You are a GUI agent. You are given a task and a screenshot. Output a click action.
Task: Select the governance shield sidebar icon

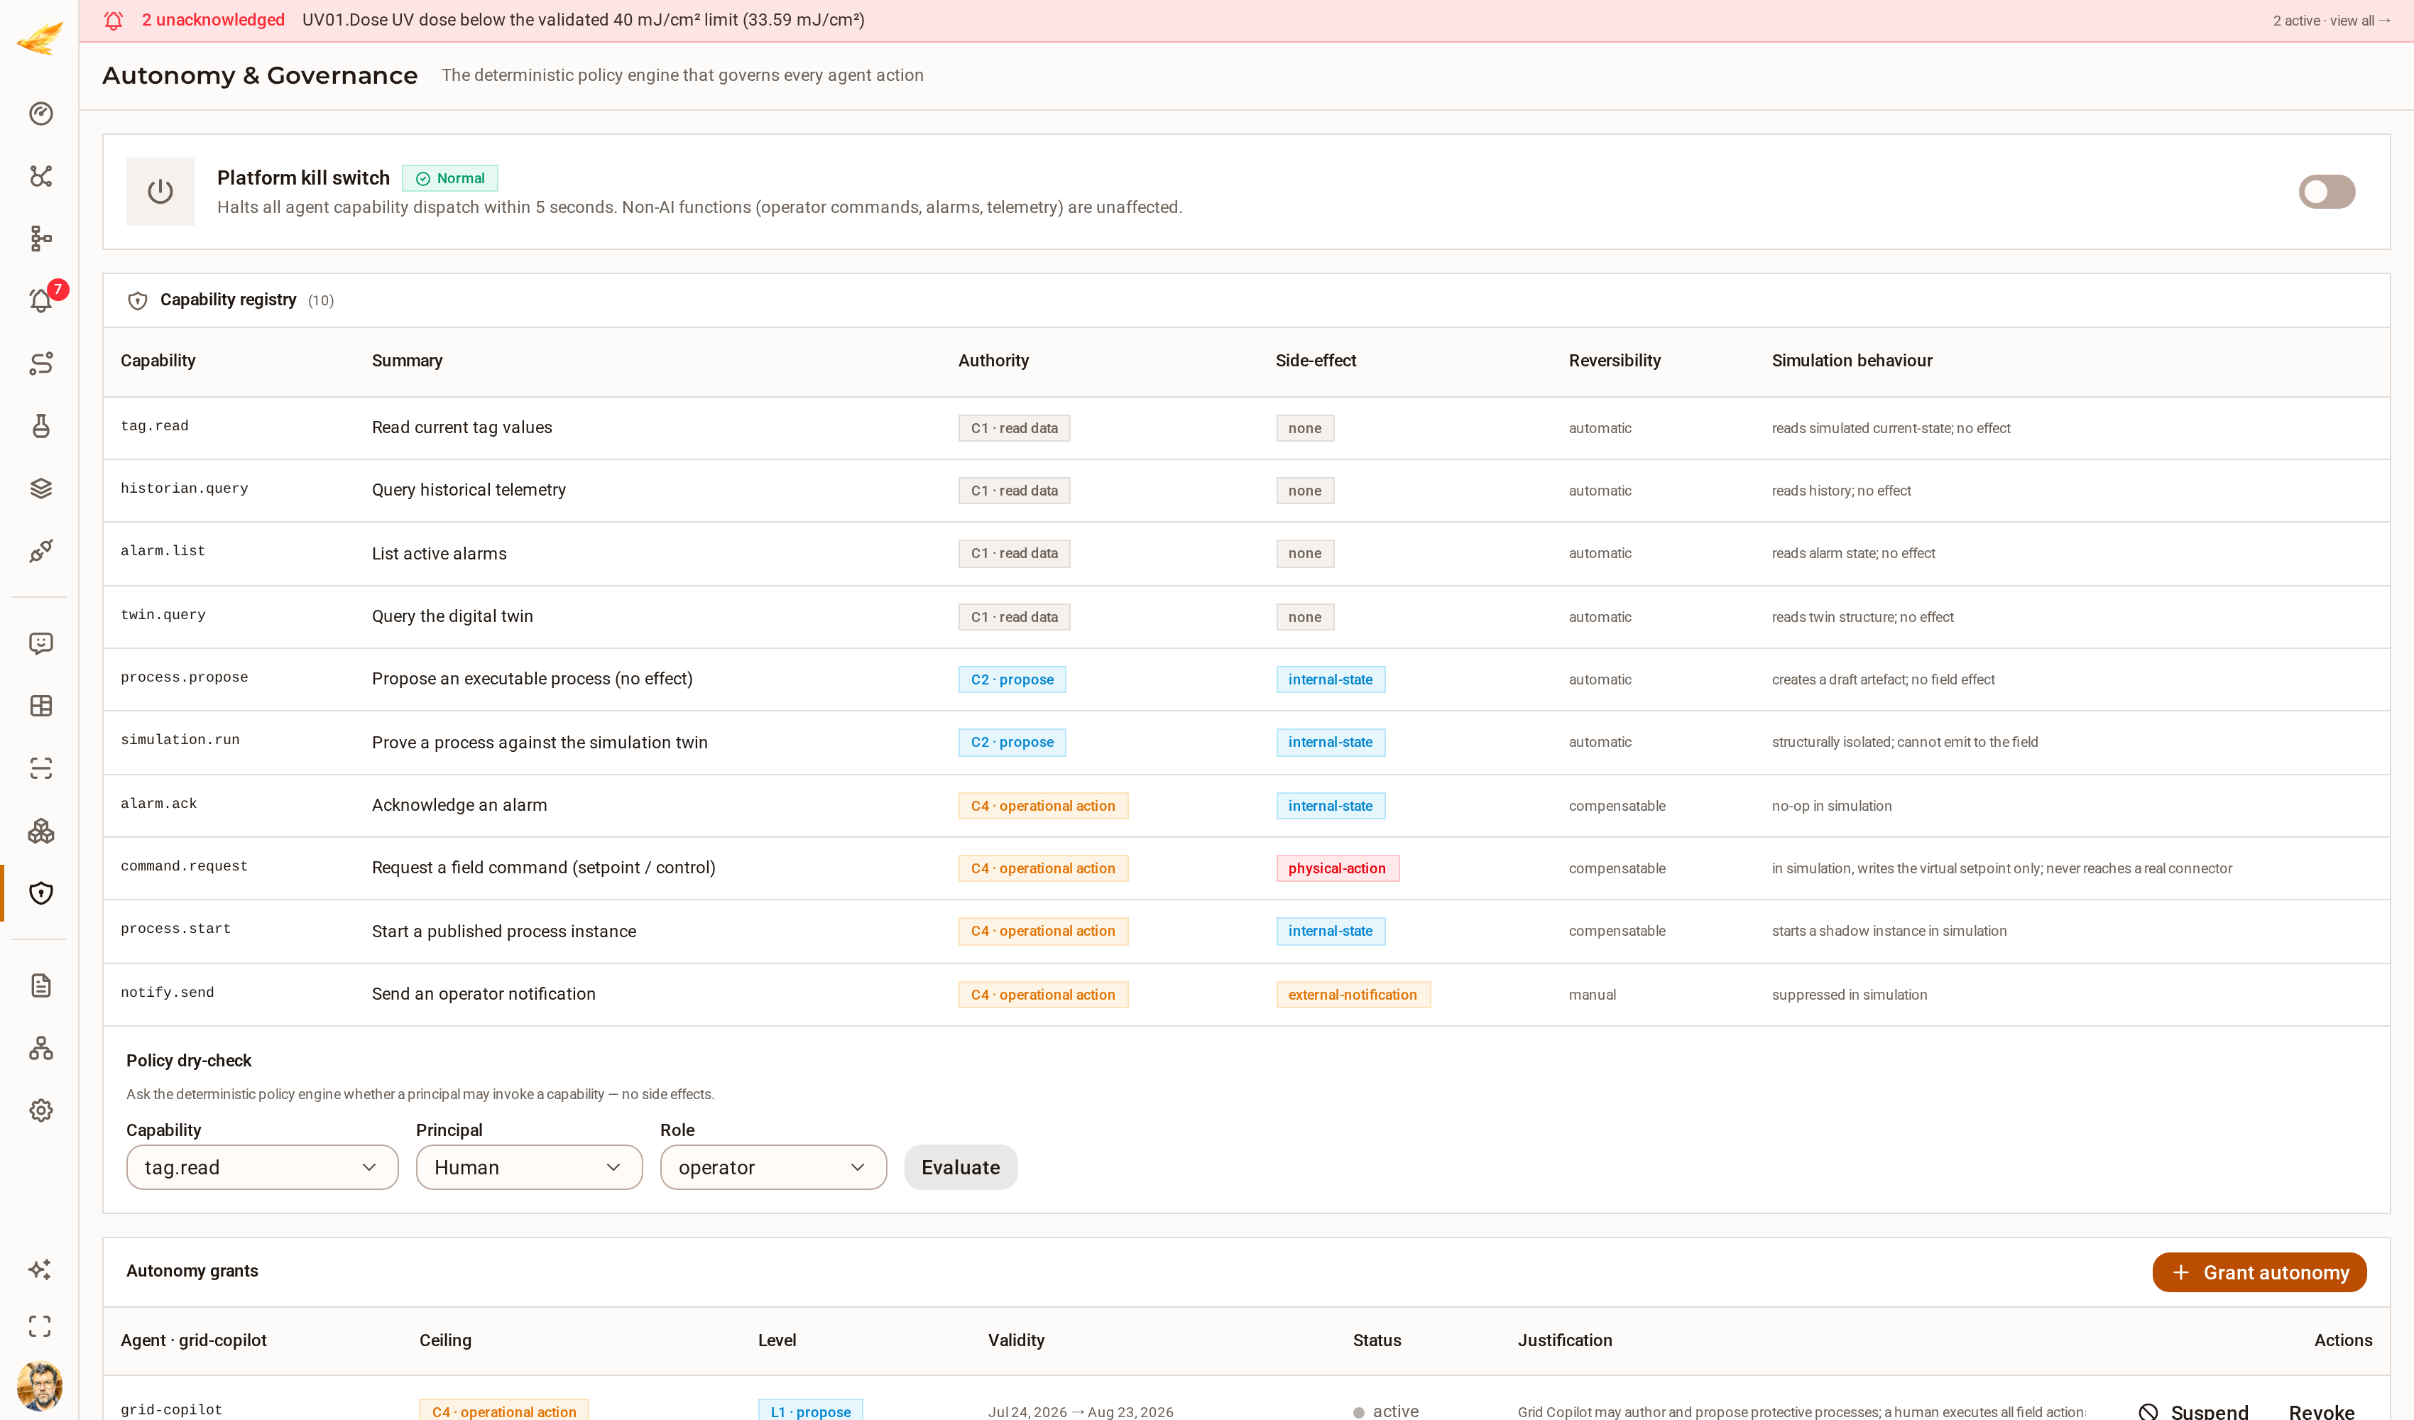[x=40, y=893]
